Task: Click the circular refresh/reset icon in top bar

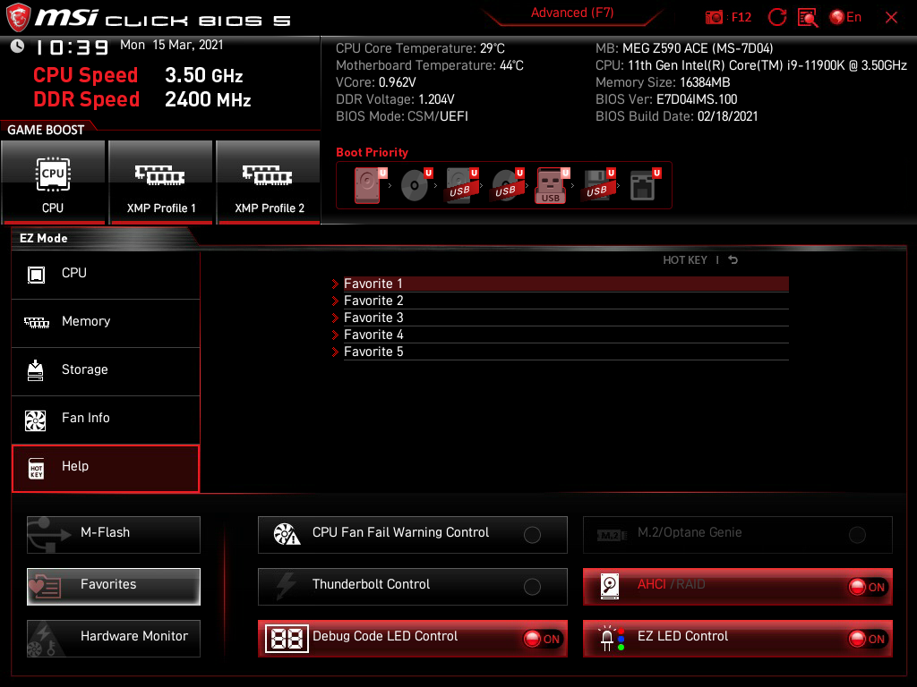Action: tap(776, 17)
